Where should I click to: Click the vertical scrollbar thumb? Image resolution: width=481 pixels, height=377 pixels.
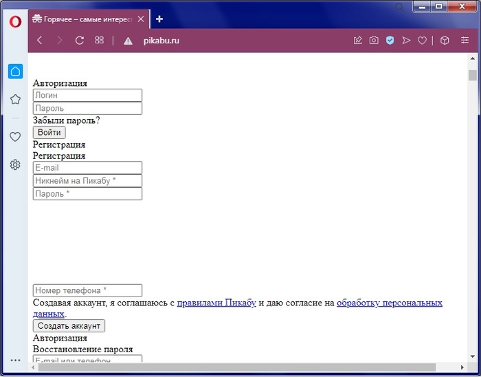(x=473, y=75)
